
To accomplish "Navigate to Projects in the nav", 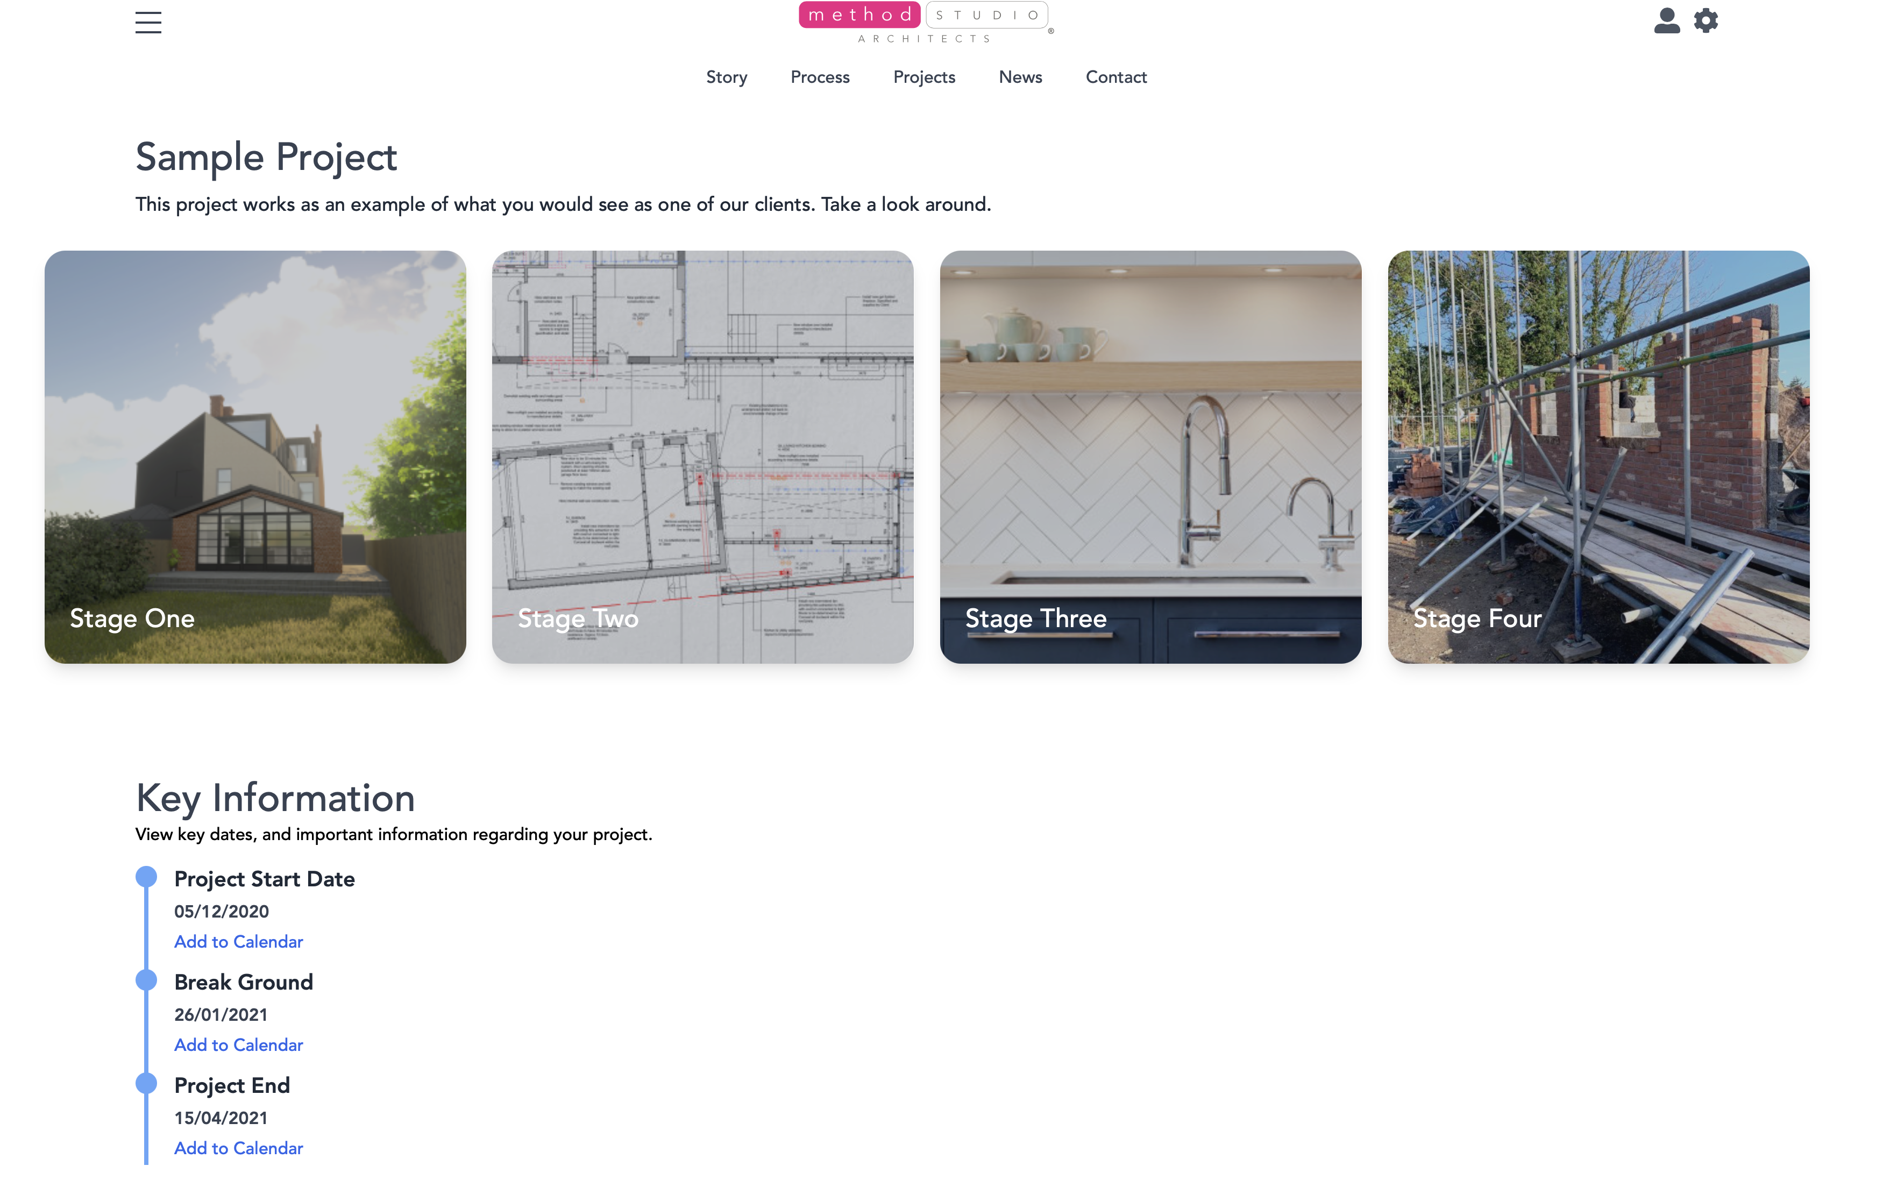I will 924,77.
